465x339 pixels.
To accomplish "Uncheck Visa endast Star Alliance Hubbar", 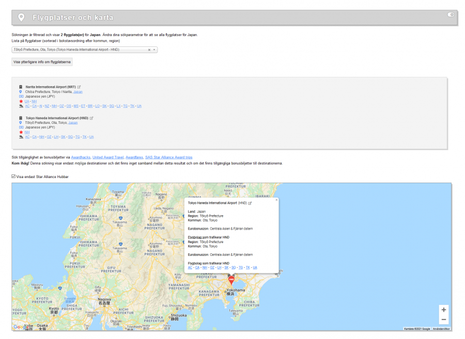I will [14, 176].
